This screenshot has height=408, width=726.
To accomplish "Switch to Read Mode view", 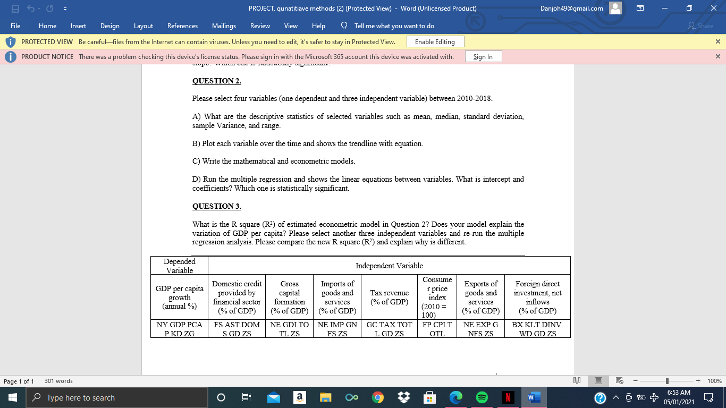I will coord(577,380).
